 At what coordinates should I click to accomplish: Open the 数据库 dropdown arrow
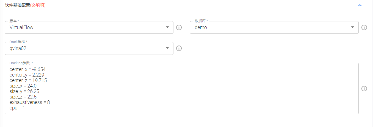[353, 27]
